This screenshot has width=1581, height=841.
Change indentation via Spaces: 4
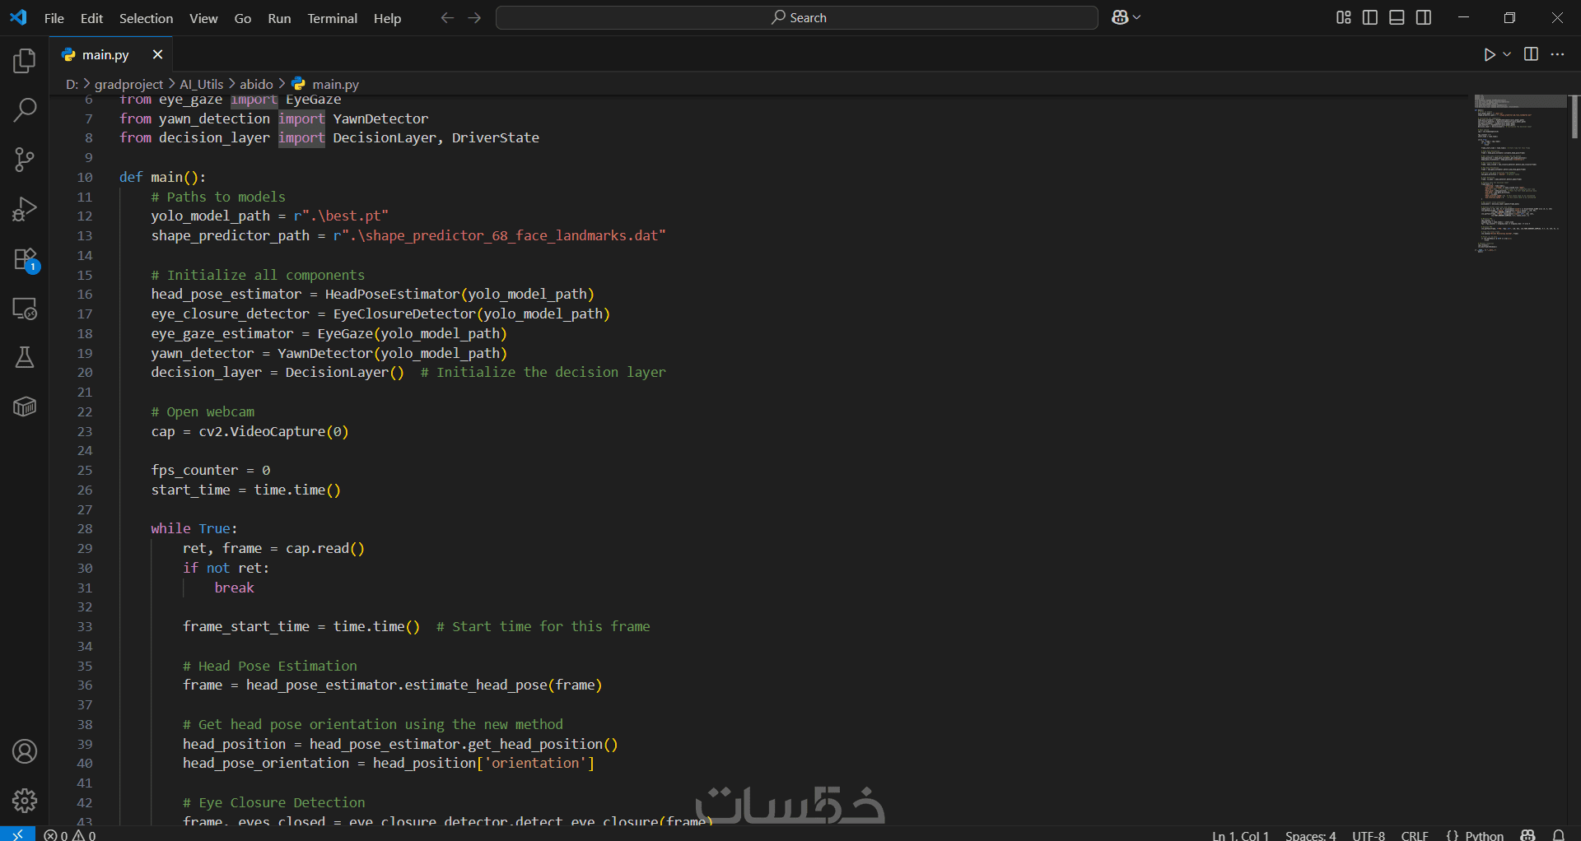click(x=1310, y=834)
